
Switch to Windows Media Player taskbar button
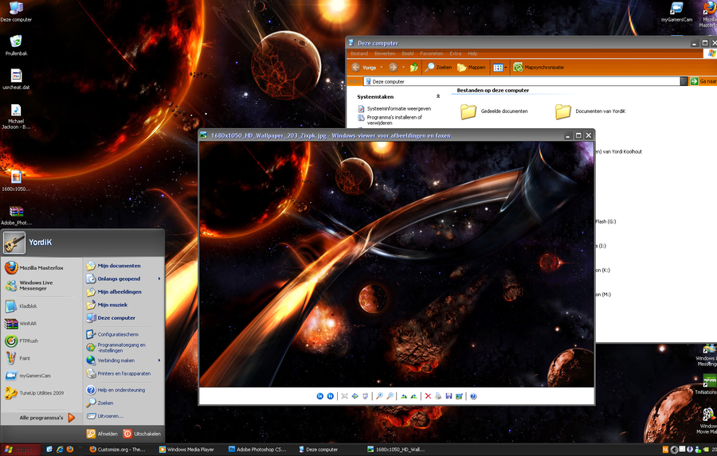[x=186, y=450]
